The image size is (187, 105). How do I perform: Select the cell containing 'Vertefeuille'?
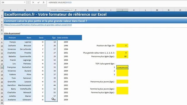[x=25, y=89]
